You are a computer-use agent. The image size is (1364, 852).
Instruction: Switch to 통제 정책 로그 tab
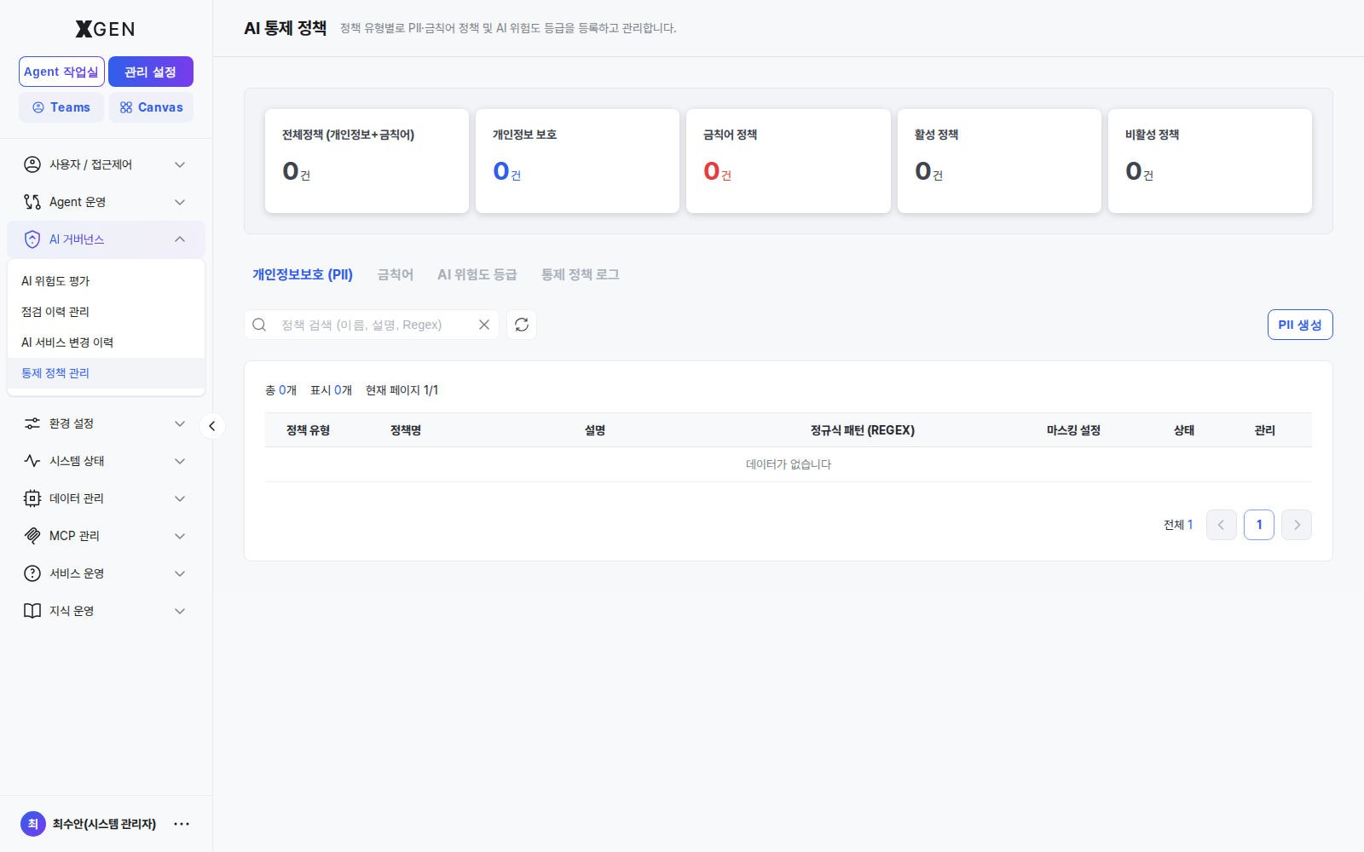point(581,274)
